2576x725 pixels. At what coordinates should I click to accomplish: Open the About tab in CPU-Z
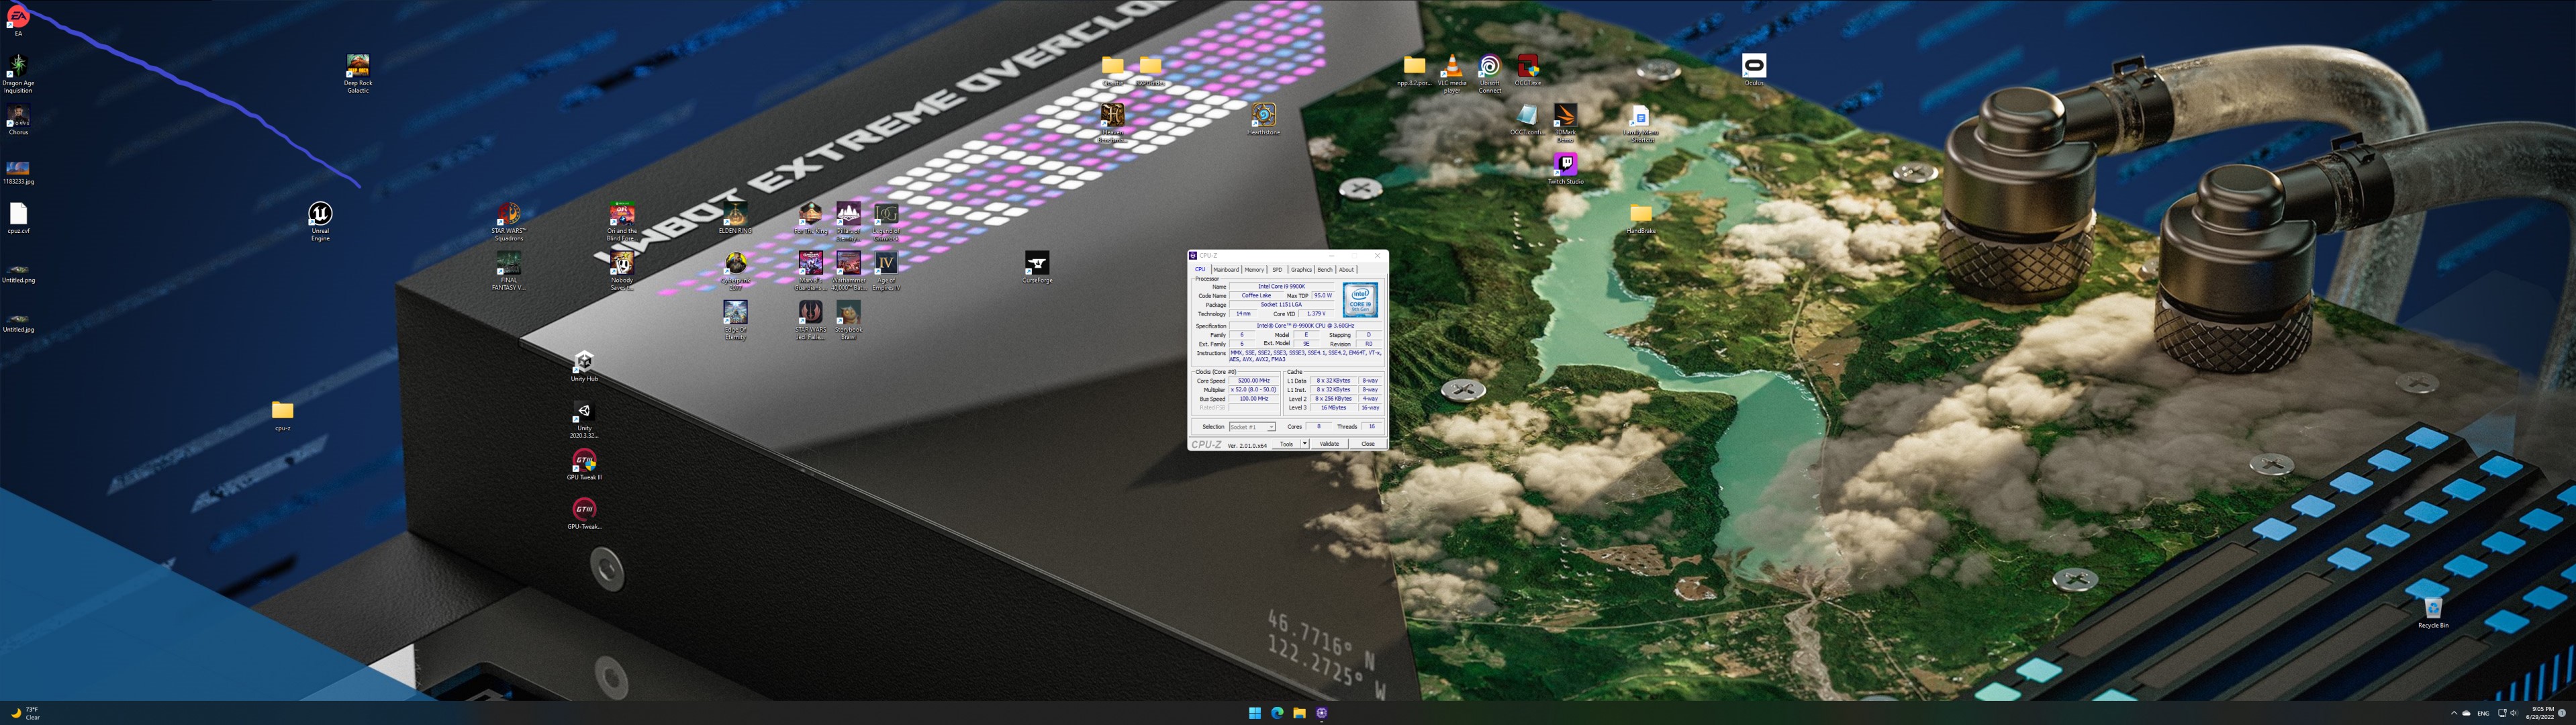[x=1346, y=270]
